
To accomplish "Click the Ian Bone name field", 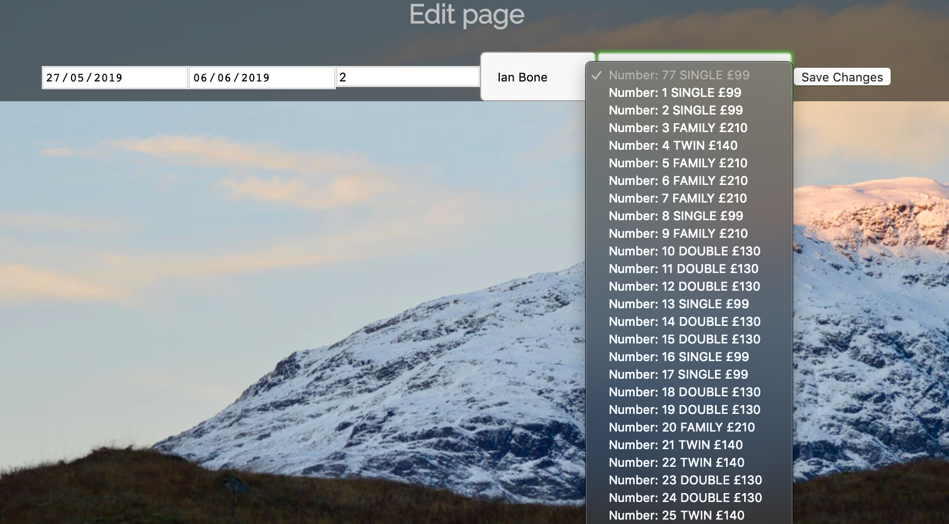I will tap(538, 77).
